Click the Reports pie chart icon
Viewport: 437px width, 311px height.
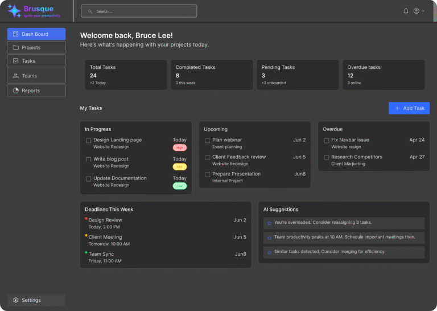pyautogui.click(x=16, y=91)
